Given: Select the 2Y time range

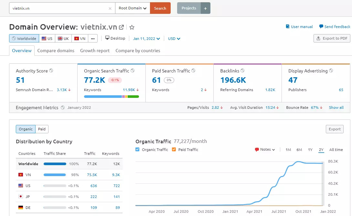Looking at the screenshot, I should pyautogui.click(x=321, y=150).
